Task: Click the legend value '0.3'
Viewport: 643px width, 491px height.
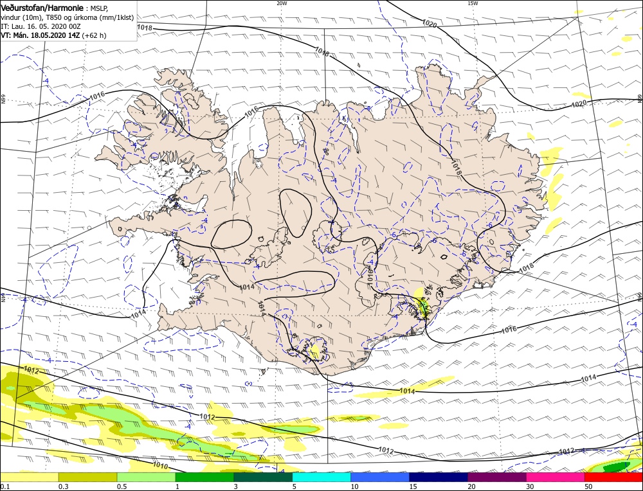Action: point(63,487)
